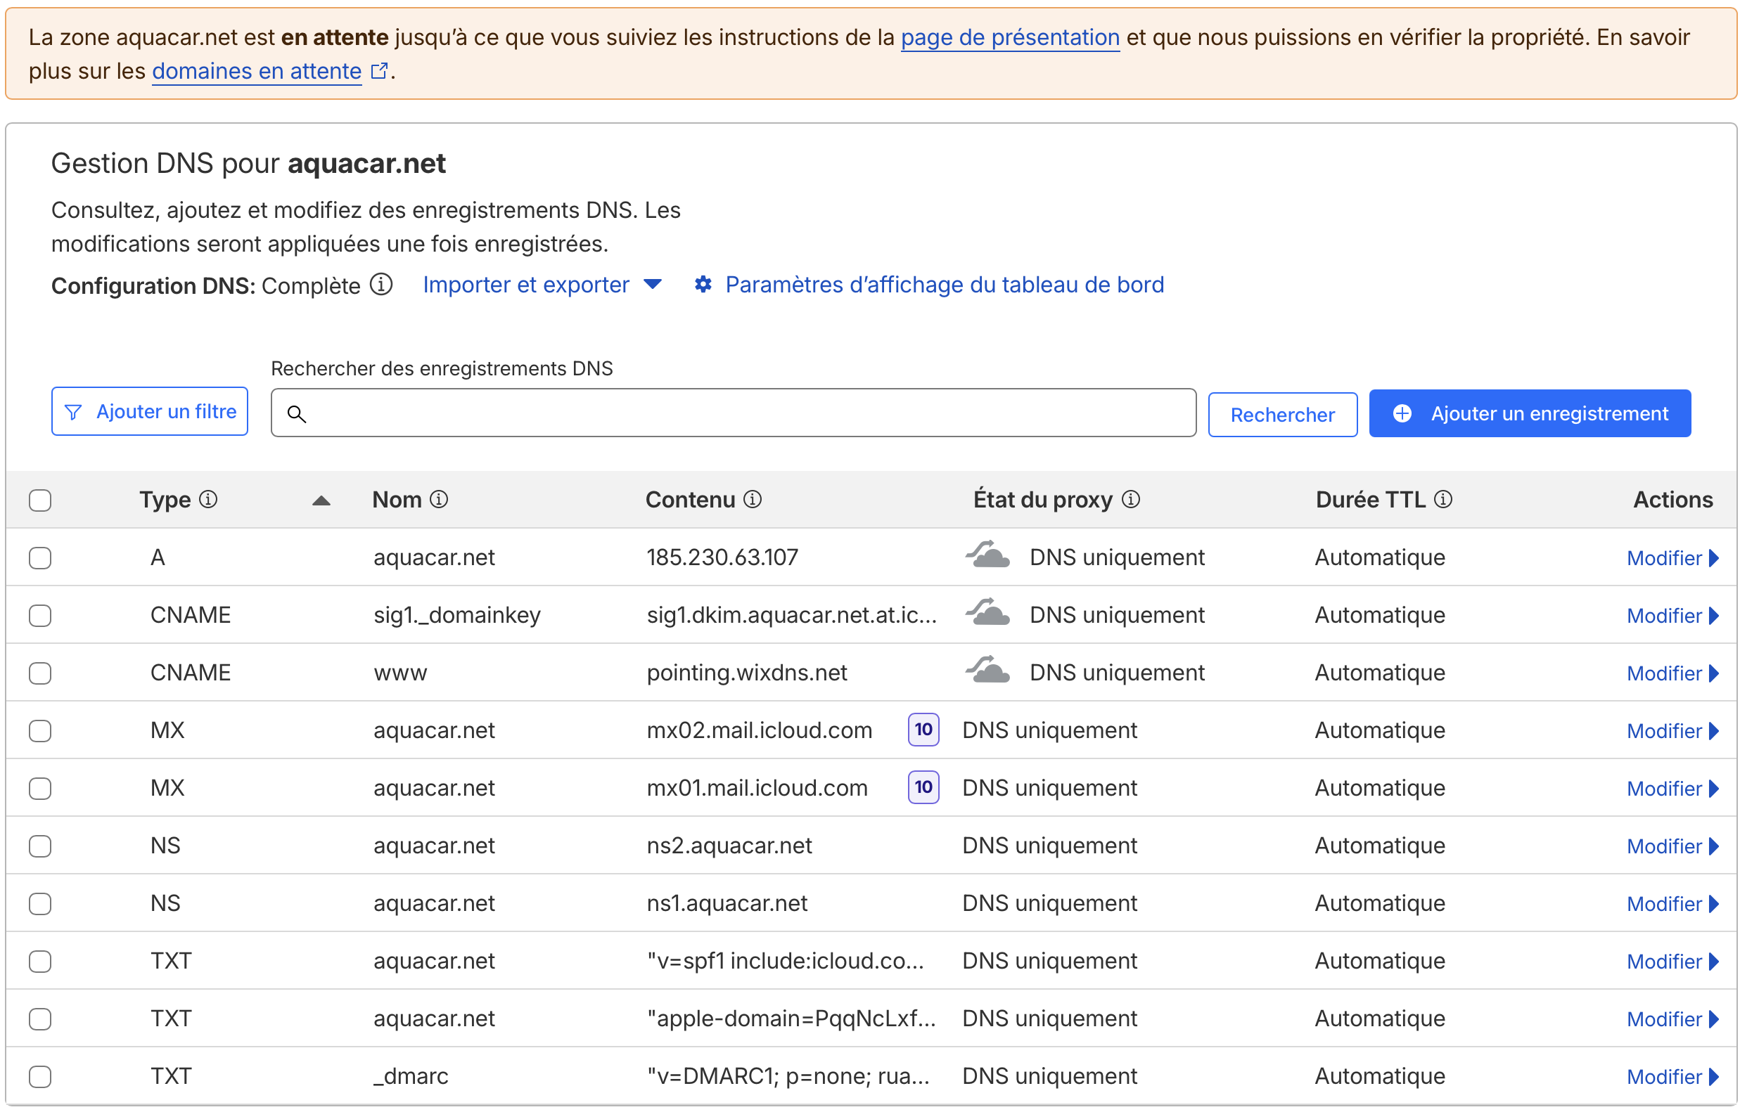The height and width of the screenshot is (1112, 1740).
Task: Click the Ajouter un filtre button
Action: pos(150,412)
